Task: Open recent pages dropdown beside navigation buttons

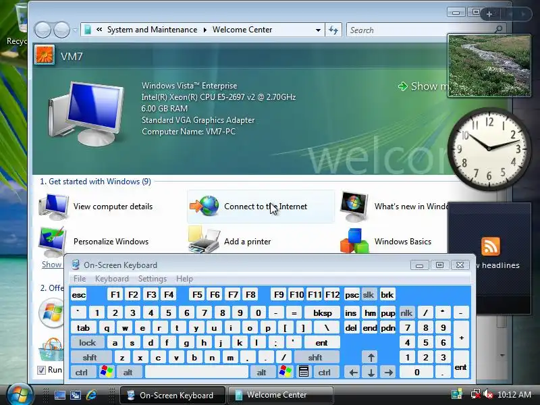Action: (x=75, y=30)
